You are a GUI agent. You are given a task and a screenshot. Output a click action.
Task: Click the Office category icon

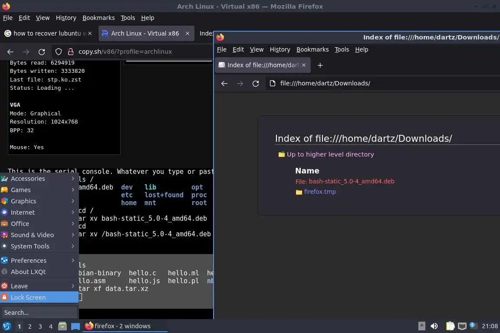4,224
